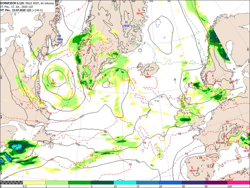
Task: Pick the steel blue 15–20 legend swatch
Action: (148, 182)
